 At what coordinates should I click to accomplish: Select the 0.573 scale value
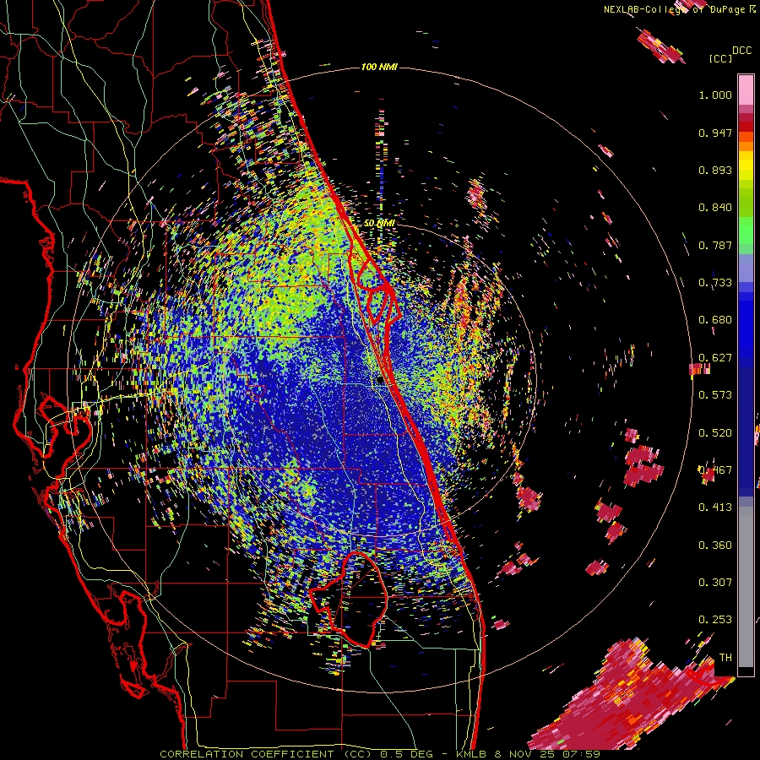coord(715,395)
